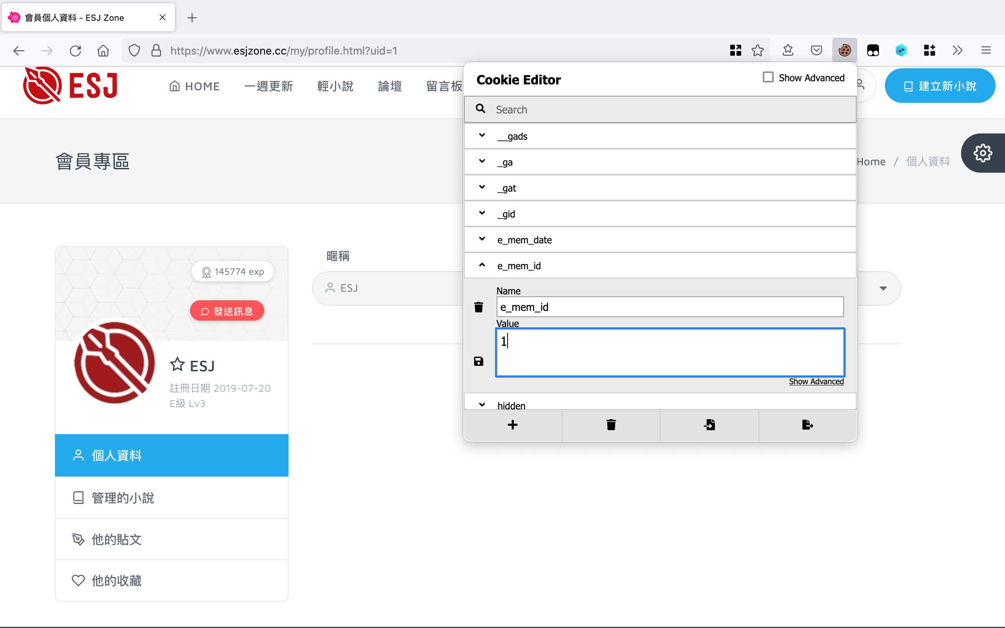Save the e_mem_id cookie with floppy icon
The height and width of the screenshot is (628, 1005).
click(479, 361)
